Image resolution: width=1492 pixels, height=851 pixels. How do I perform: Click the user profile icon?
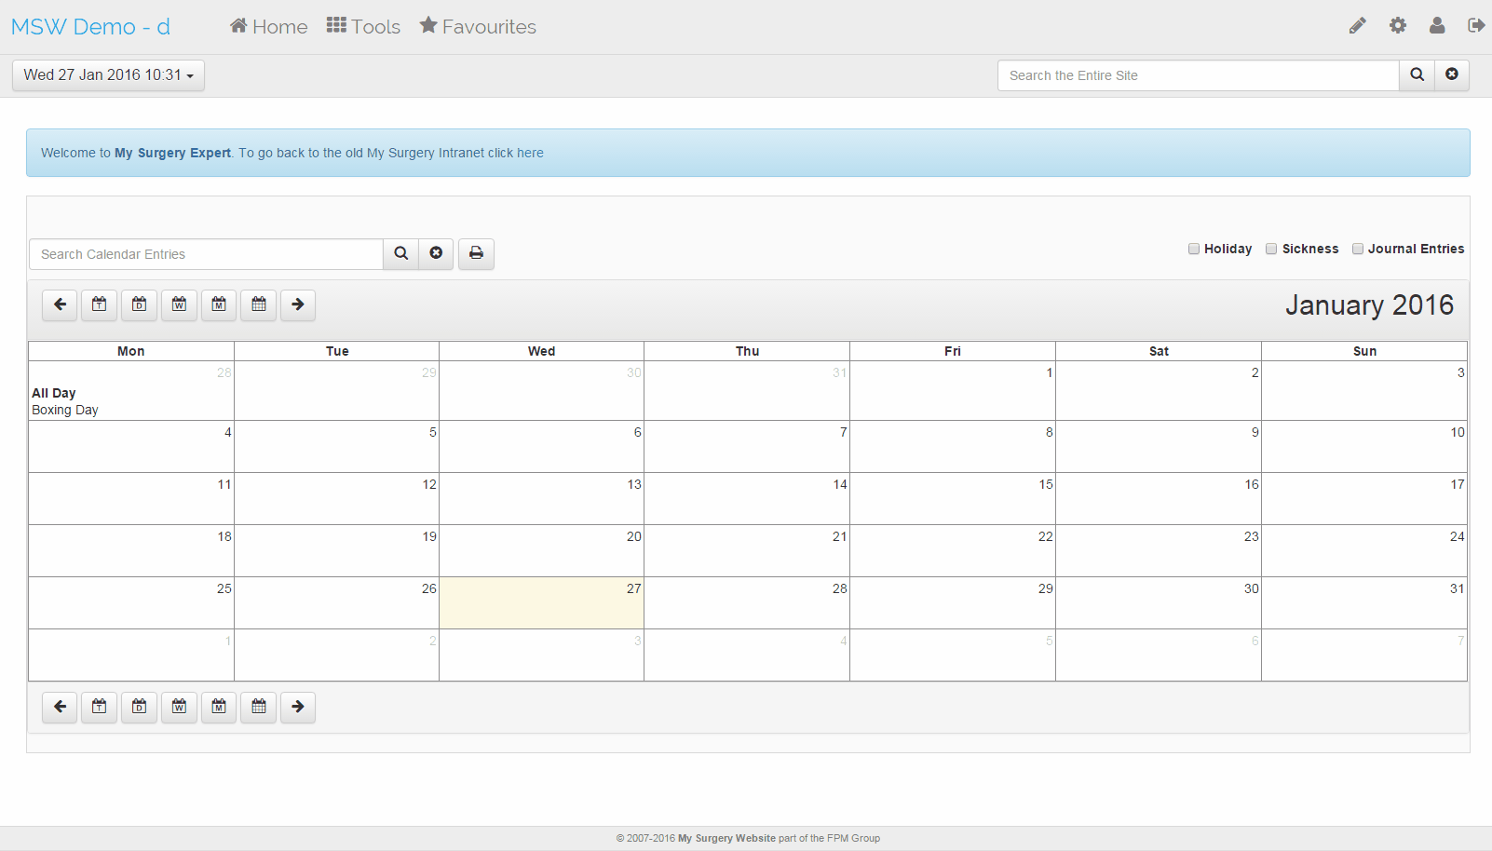[1437, 26]
